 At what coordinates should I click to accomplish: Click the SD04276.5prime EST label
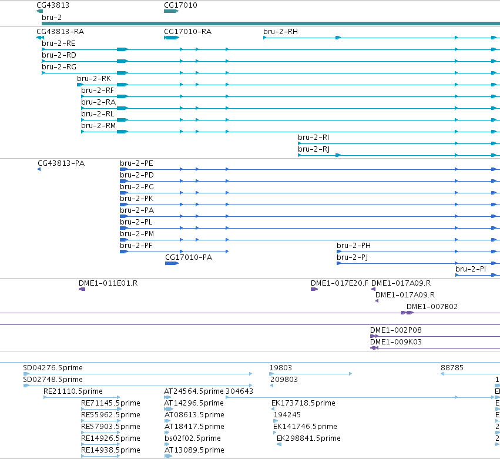[53, 368]
